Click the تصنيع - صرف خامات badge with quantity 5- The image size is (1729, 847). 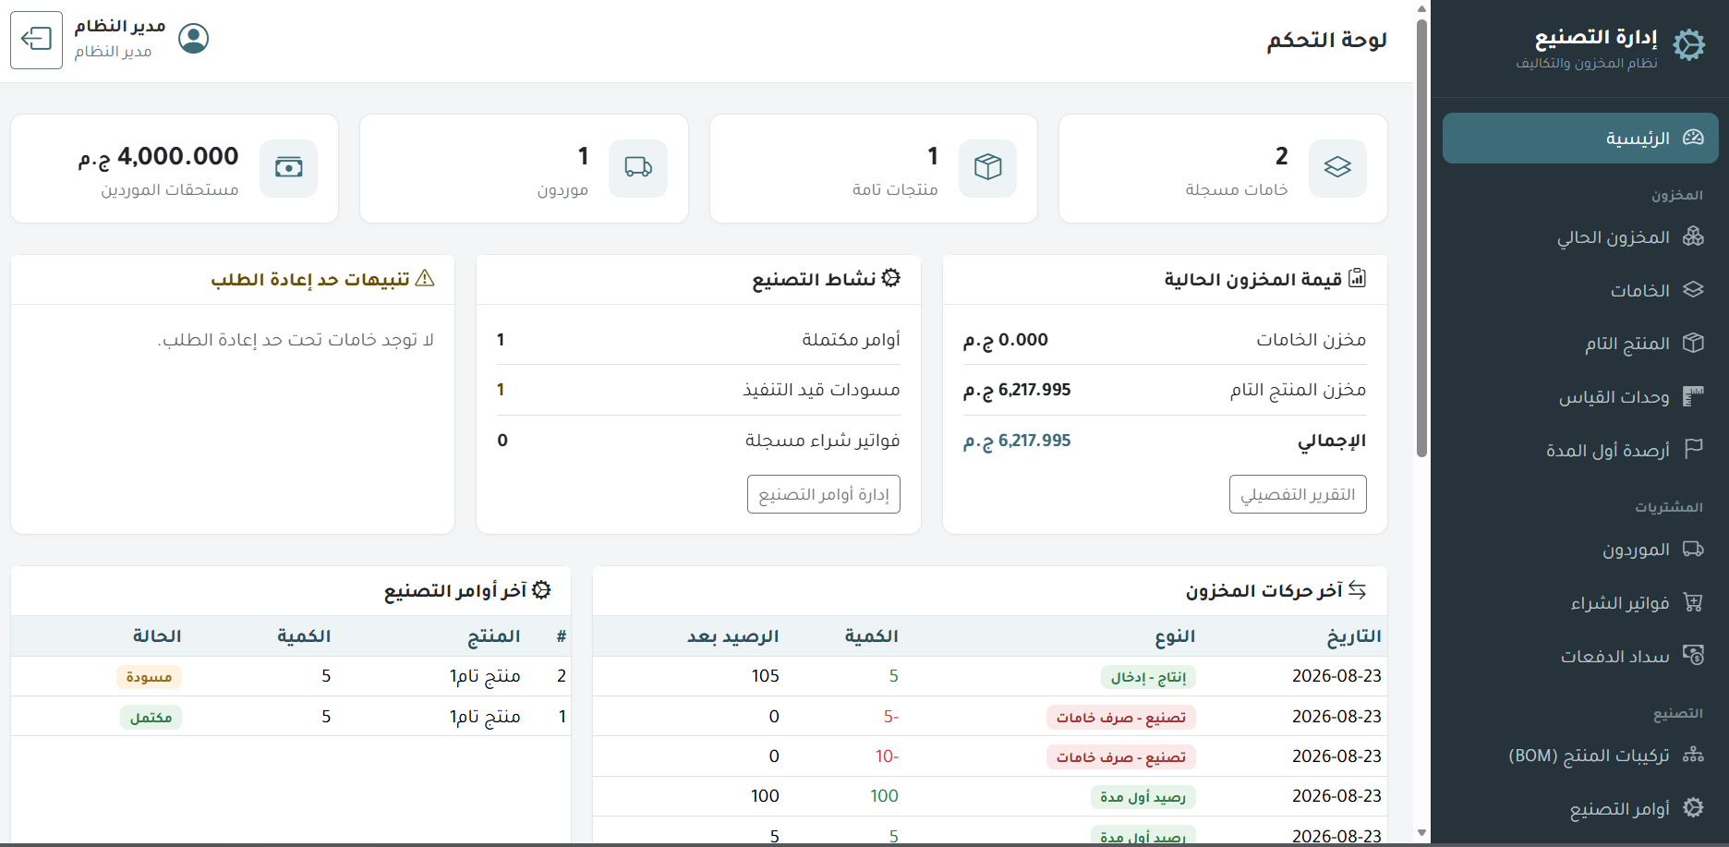(x=1121, y=718)
